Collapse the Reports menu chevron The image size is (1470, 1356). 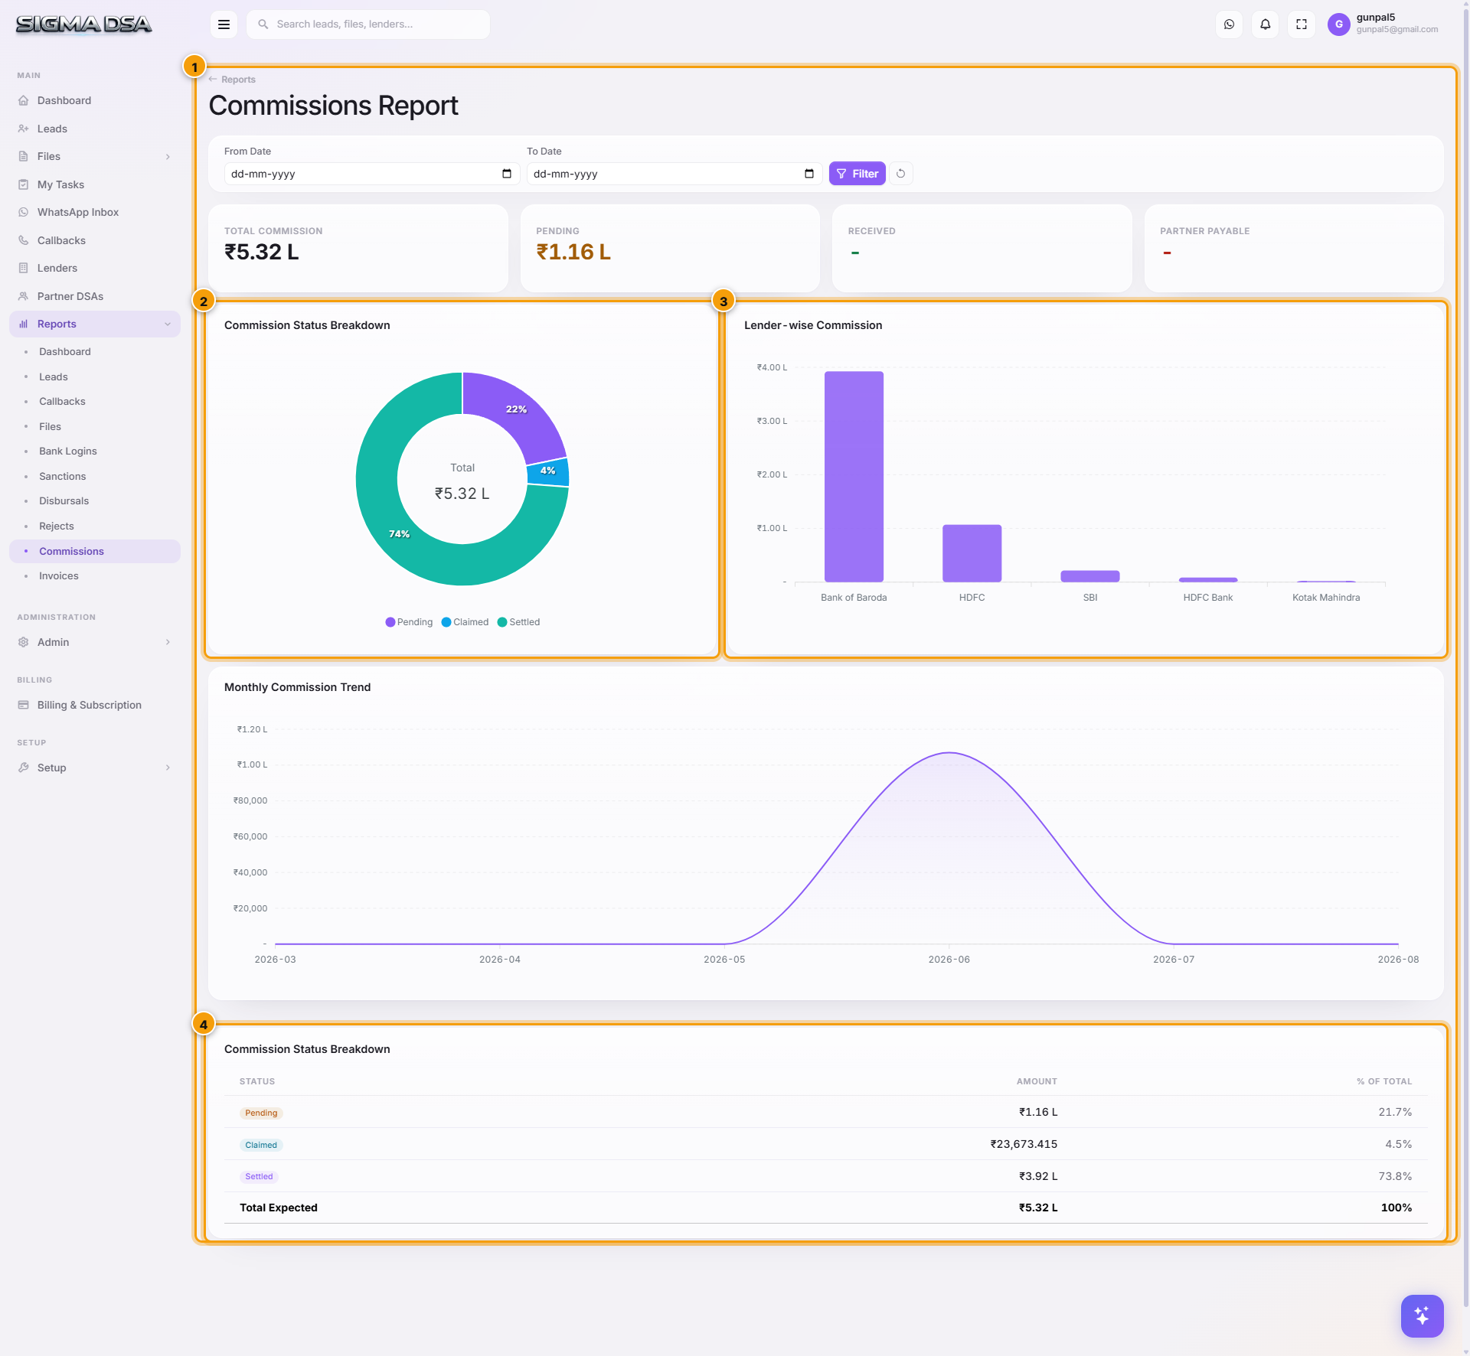click(168, 324)
